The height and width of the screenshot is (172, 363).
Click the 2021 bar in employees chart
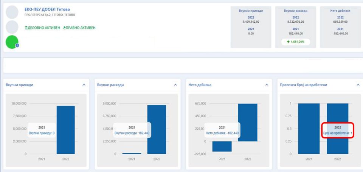tap(309, 129)
